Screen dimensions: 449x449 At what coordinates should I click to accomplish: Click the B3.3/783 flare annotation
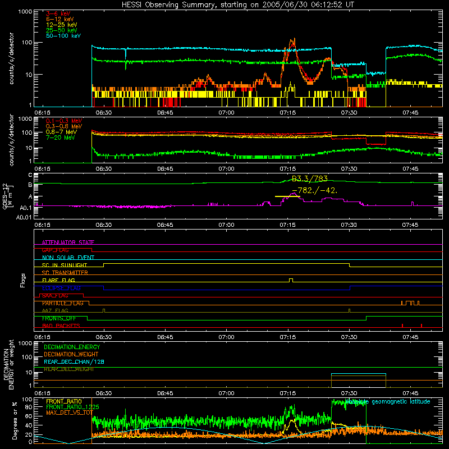pyautogui.click(x=310, y=179)
